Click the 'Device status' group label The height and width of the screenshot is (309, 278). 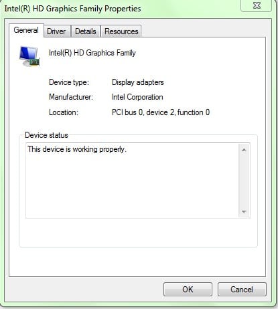pos(46,135)
